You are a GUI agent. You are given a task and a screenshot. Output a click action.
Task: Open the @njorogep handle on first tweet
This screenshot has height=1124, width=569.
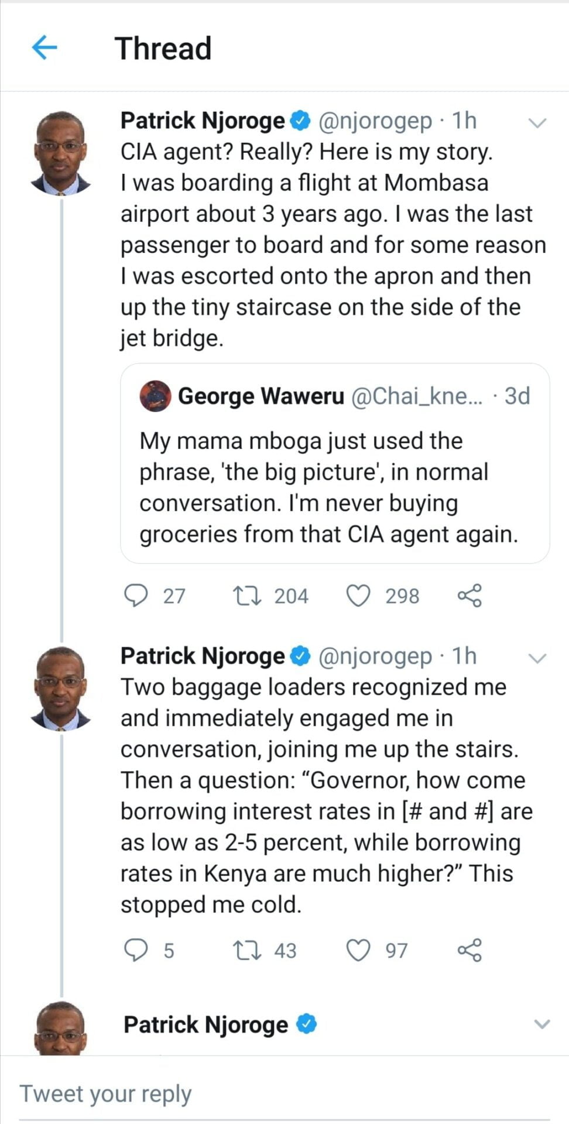click(375, 121)
